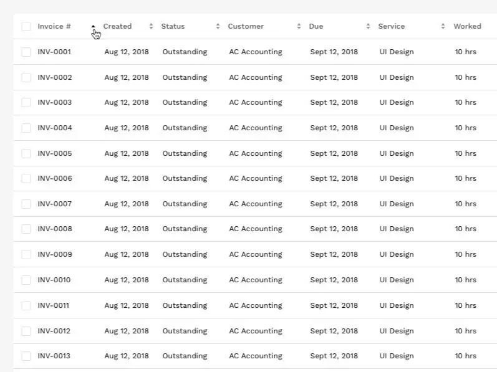The height and width of the screenshot is (372, 497).
Task: Click the Customer column header label
Action: (x=246, y=26)
